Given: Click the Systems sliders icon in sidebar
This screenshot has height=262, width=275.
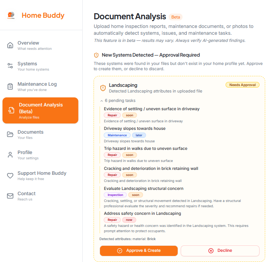Looking at the screenshot, I should coord(10,66).
